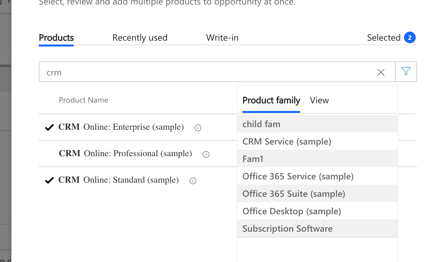Switch to the View filter tab
Viewport: 428px width, 262px height.
[319, 100]
